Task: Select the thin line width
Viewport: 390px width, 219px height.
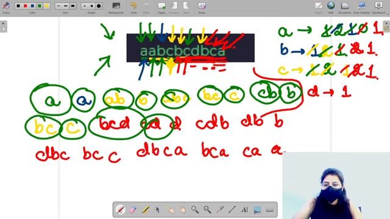Action: tap(58, 6)
